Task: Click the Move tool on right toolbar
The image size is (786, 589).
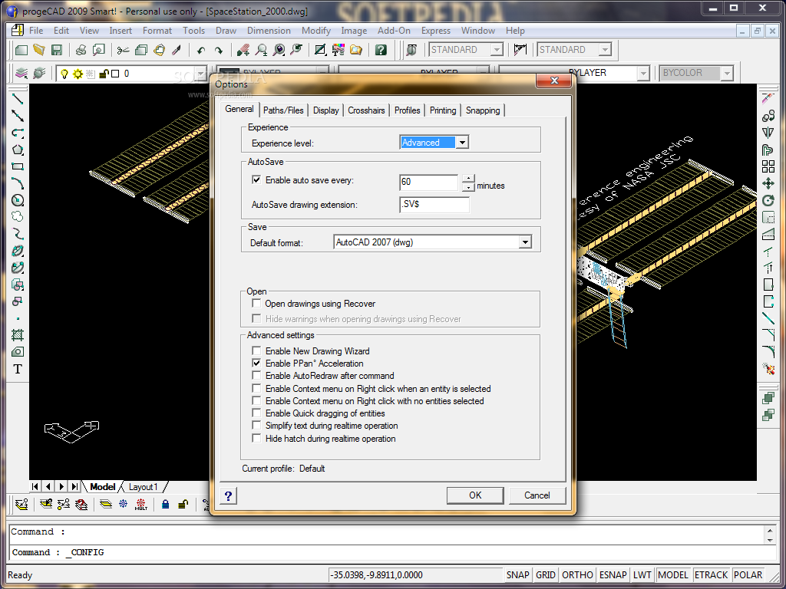Action: click(768, 183)
